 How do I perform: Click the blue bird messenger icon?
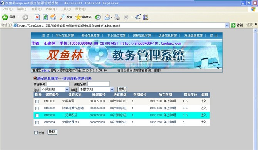coord(138,17)
